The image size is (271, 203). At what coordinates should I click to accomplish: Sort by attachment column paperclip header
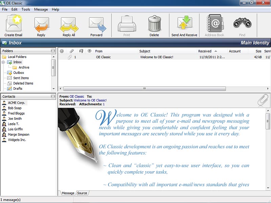[71, 51]
